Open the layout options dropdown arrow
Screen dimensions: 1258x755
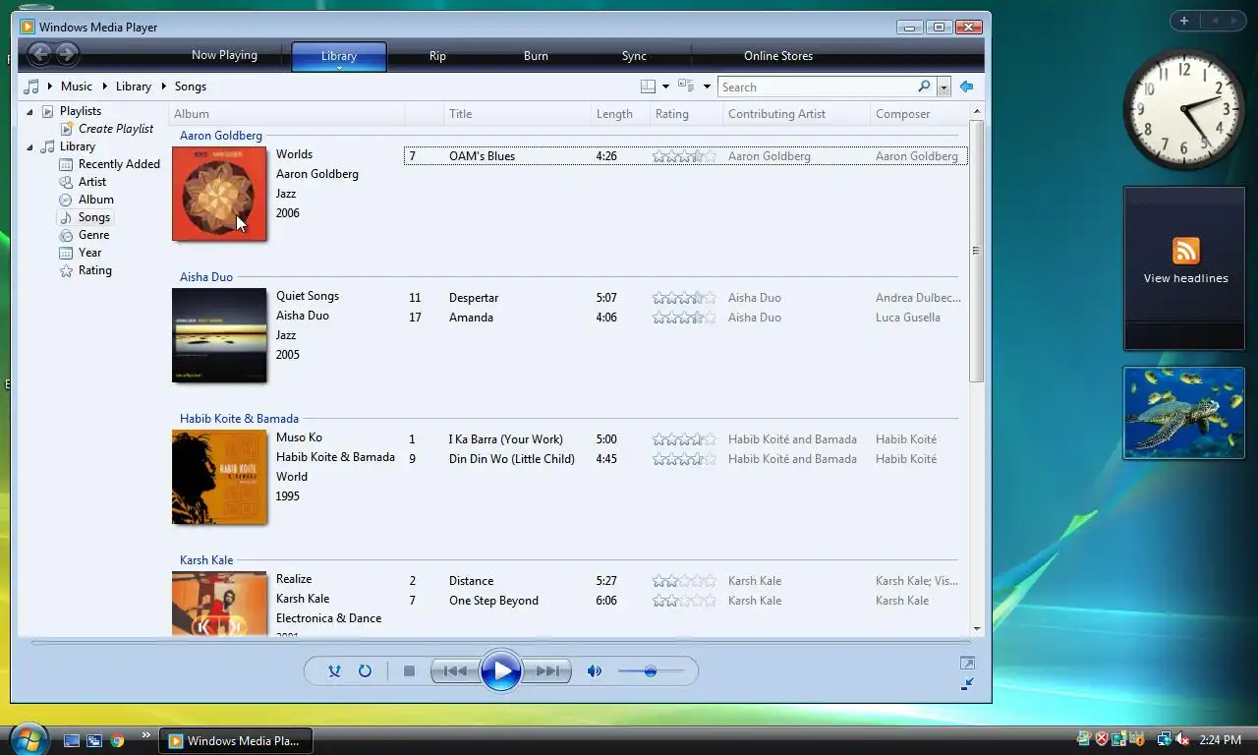[x=665, y=87]
